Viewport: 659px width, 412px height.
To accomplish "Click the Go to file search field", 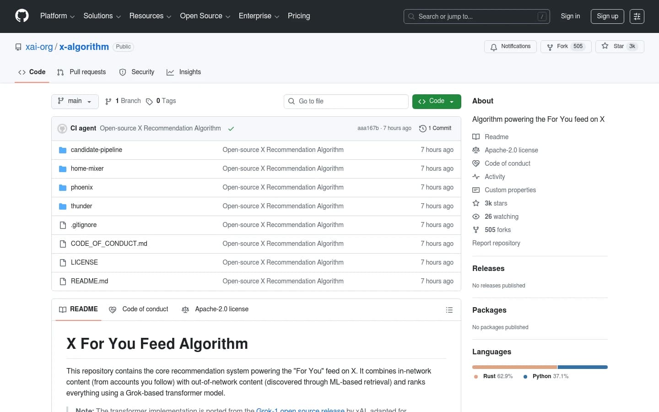I will pos(346,101).
